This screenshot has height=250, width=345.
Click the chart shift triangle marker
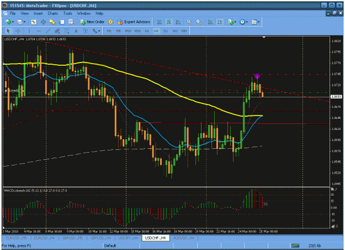pyautogui.click(x=264, y=38)
